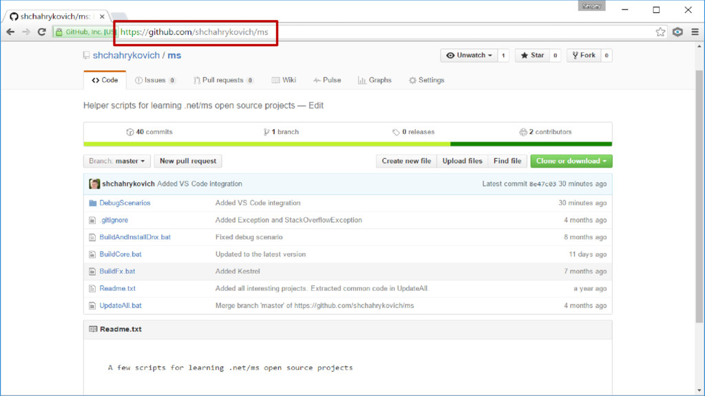Expand the Branch: master dropdown
This screenshot has height=396, width=705.
117,161
